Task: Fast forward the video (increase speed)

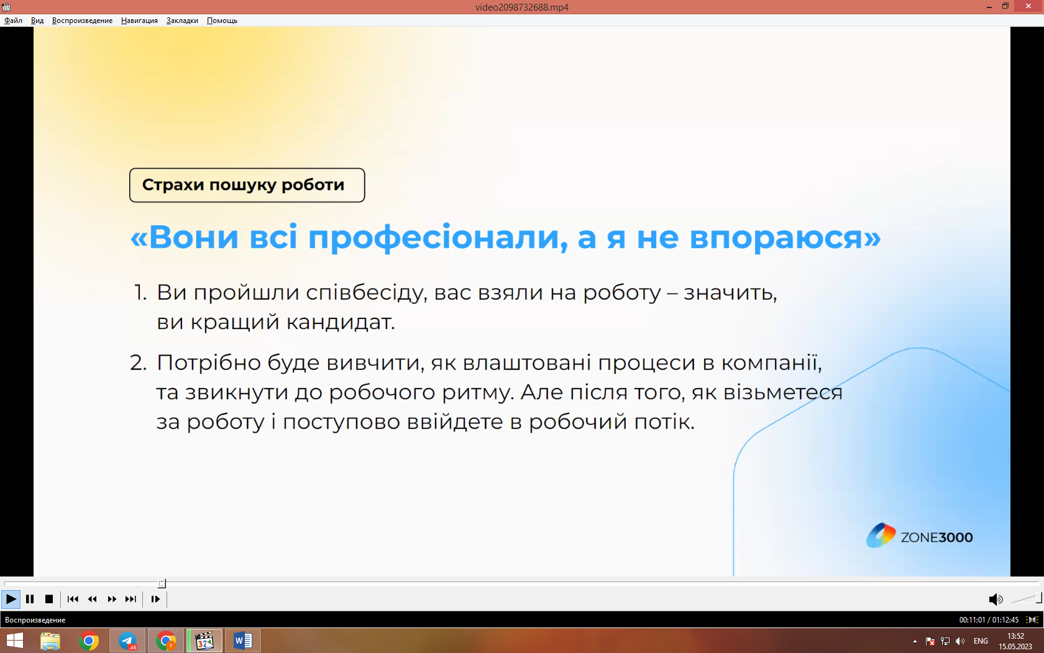Action: [x=112, y=599]
